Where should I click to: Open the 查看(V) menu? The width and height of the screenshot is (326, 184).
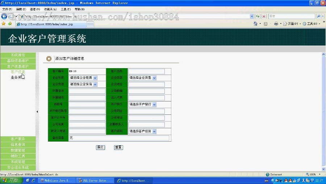coord(35,9)
